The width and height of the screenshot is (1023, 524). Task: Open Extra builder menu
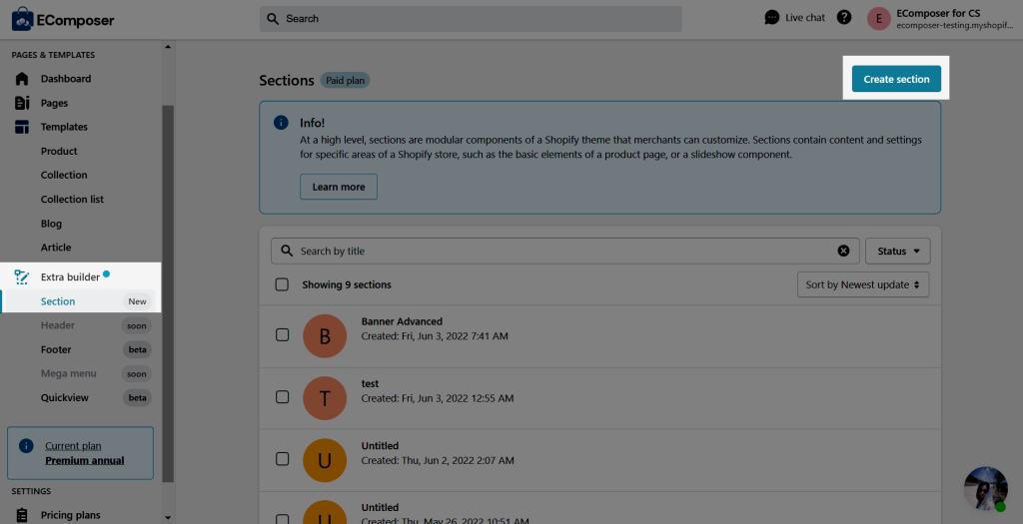tap(70, 277)
